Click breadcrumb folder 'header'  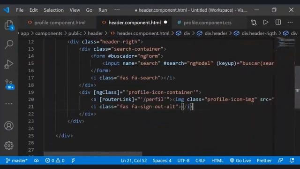tap(95, 33)
